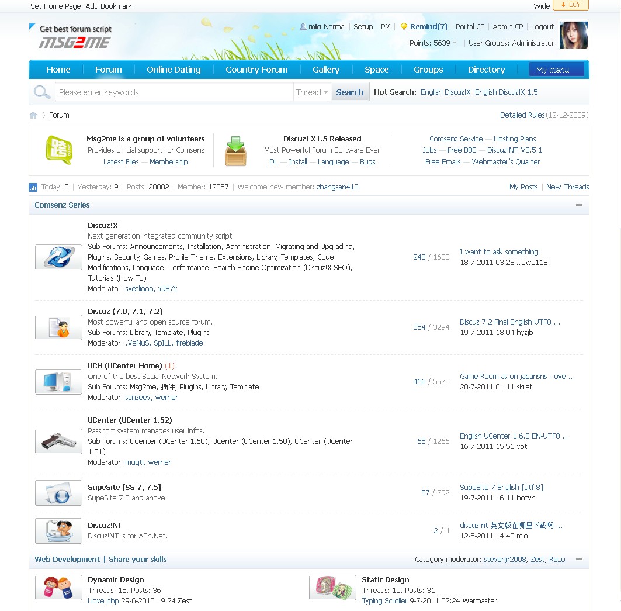This screenshot has width=621, height=611.
Task: Open the 'i love php' thread link
Action: pos(103,600)
